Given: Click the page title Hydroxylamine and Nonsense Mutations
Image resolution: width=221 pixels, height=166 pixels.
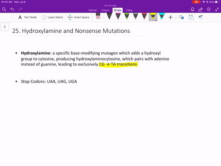Looking at the screenshot, I should pyautogui.click(x=71, y=31).
